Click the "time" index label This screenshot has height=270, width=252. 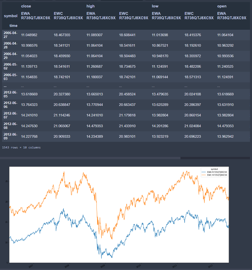(13, 26)
